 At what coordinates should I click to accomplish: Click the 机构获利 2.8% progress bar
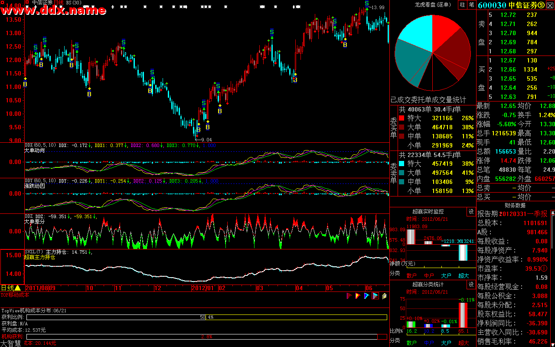tap(206, 337)
